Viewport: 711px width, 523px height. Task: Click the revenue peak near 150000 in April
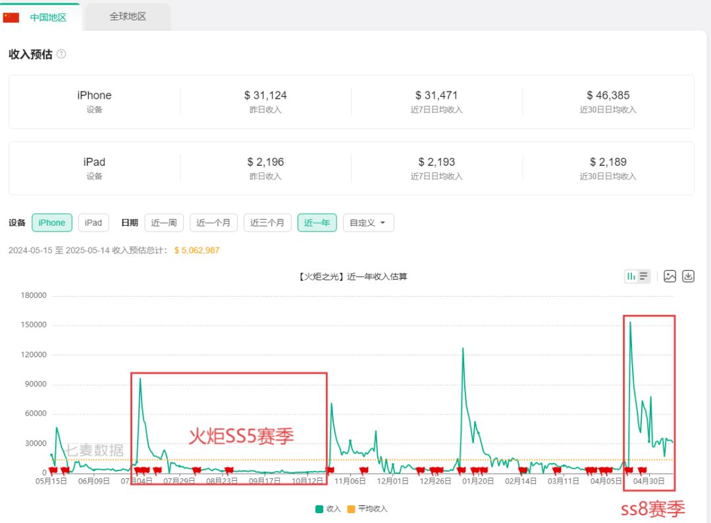[x=630, y=323]
